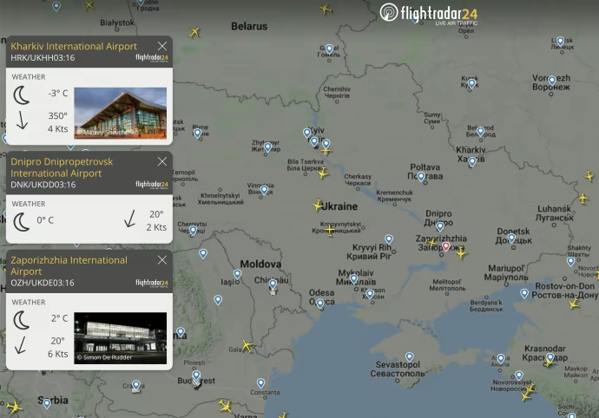Viewport: 599px width, 418px height.
Task: Click the Kharkiv International Airport title
Action: tap(74, 46)
